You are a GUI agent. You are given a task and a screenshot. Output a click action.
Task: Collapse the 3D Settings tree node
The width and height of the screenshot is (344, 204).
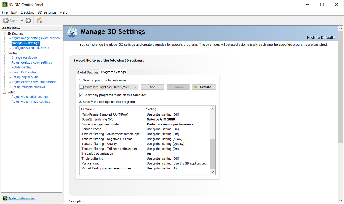4,34
